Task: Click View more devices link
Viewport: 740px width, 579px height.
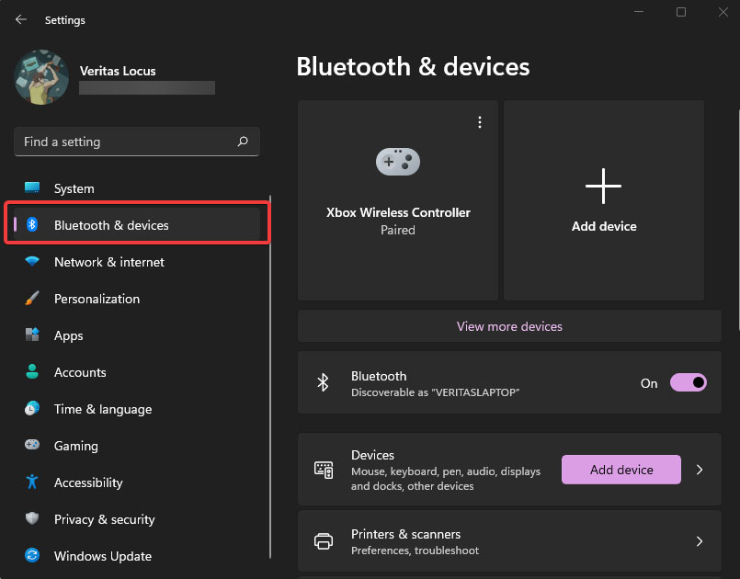Action: [509, 326]
